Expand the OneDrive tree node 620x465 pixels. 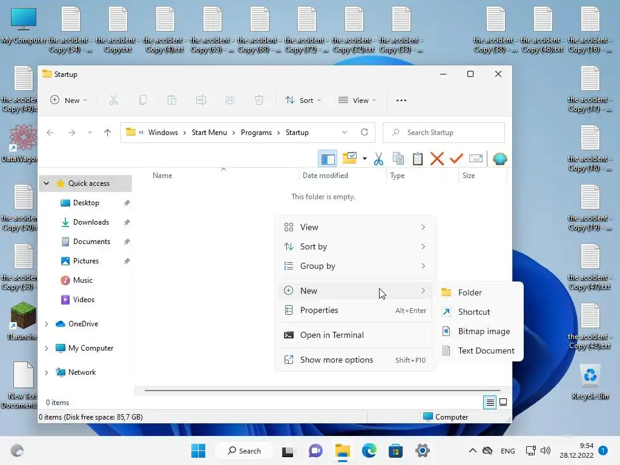46,324
